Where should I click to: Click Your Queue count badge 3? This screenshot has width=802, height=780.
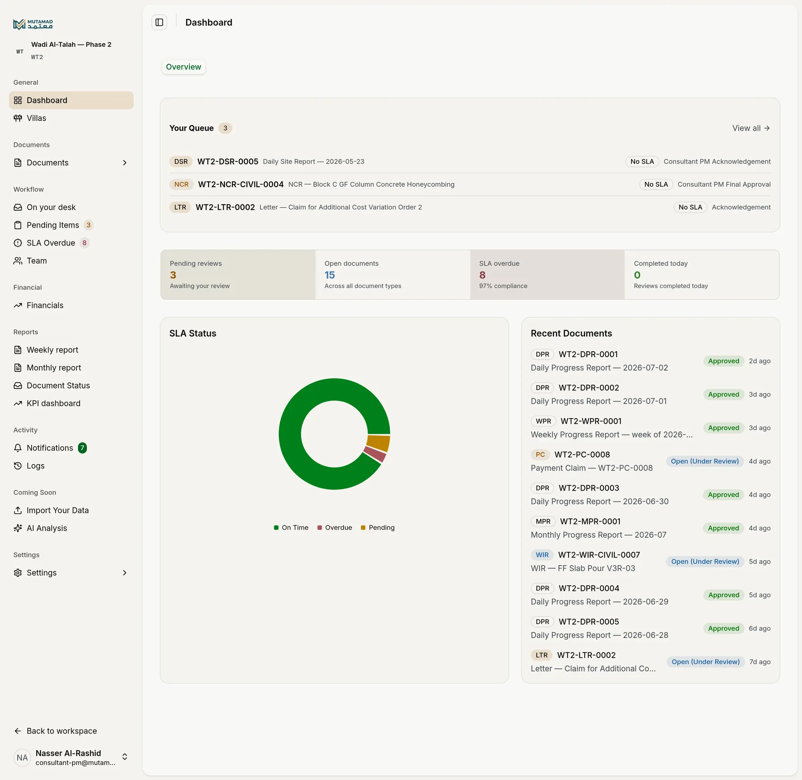click(225, 128)
